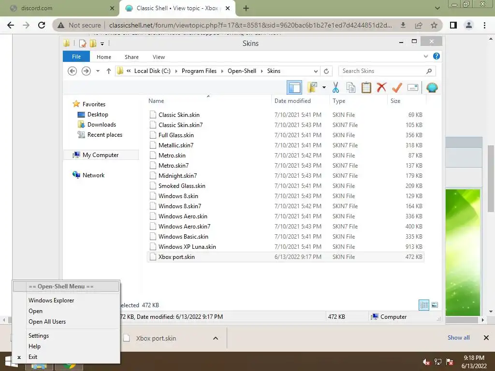
Task: Switch to Details view icon
Action: pos(423,305)
